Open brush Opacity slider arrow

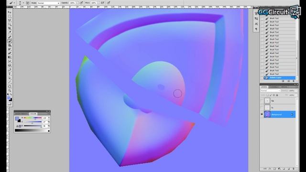pyautogui.click(x=77, y=3)
